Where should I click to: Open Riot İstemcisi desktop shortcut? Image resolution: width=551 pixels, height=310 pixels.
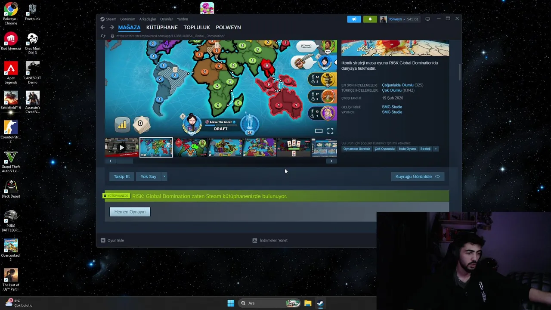(11, 41)
